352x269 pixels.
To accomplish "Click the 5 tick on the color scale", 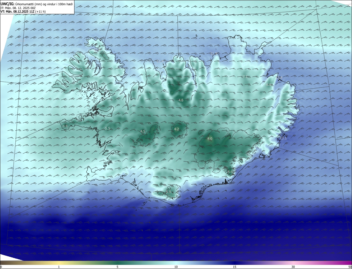I will click(117, 267).
